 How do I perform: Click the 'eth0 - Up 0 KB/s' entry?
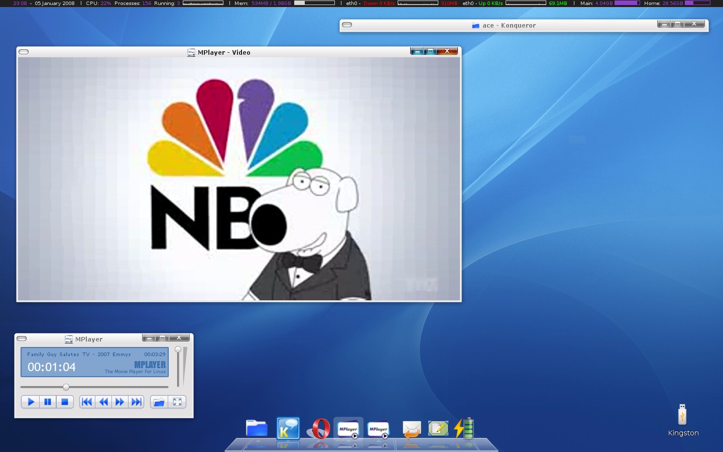pos(483,3)
